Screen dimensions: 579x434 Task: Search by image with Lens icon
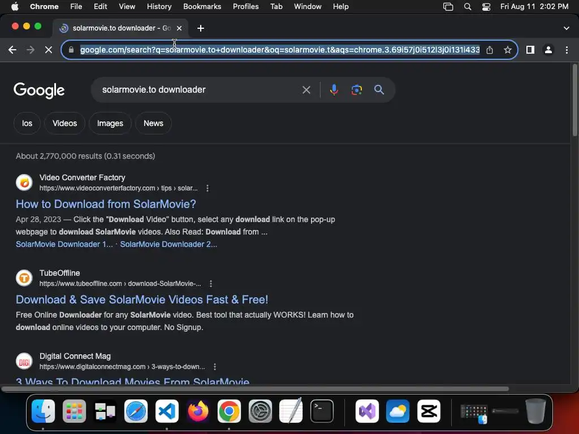[356, 90]
